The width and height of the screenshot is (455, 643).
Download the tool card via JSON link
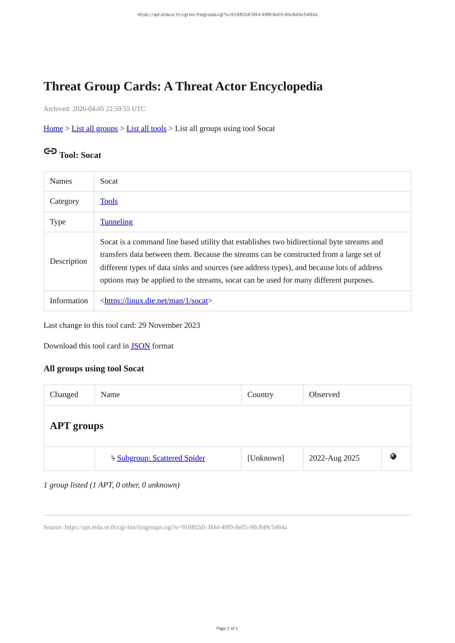(140, 346)
